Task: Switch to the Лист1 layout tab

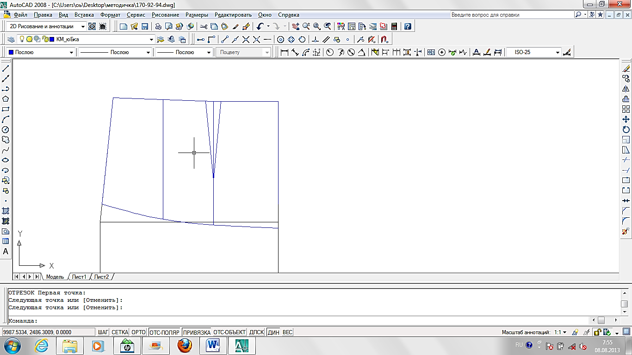Action: click(79, 277)
